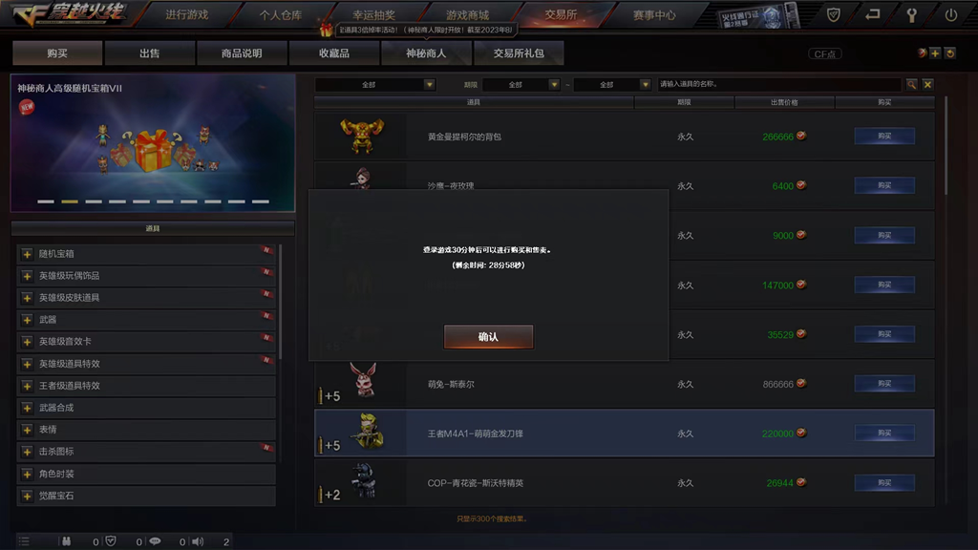Expand the 武器 category in item list
The width and height of the screenshot is (978, 550).
pyautogui.click(x=146, y=320)
